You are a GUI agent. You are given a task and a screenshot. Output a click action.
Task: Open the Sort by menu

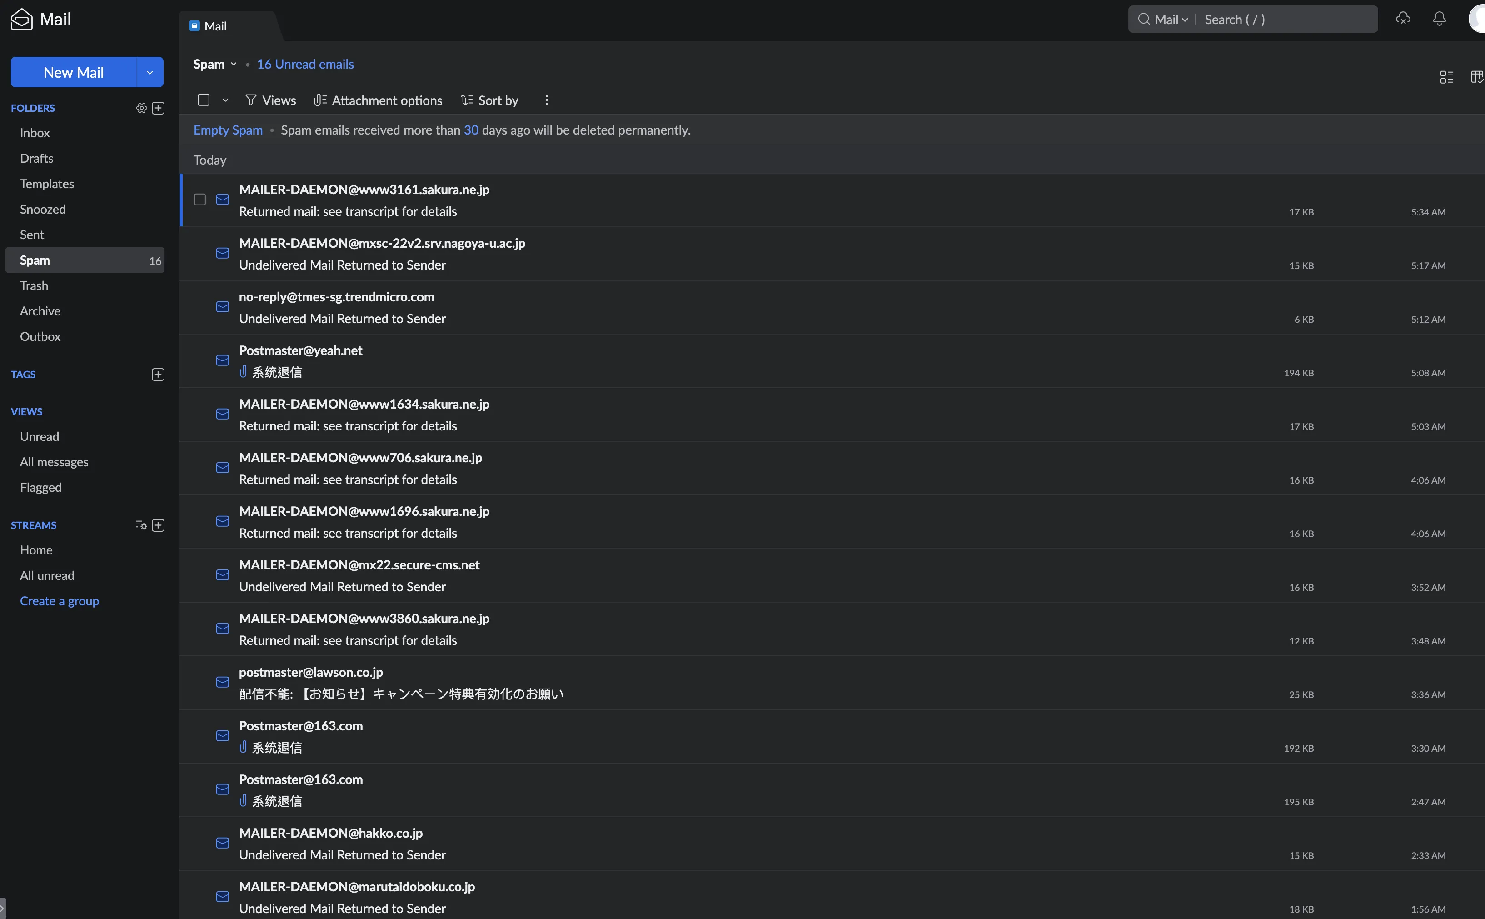coord(490,100)
